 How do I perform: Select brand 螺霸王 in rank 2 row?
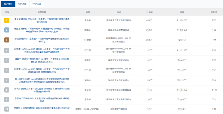click(x=87, y=30)
